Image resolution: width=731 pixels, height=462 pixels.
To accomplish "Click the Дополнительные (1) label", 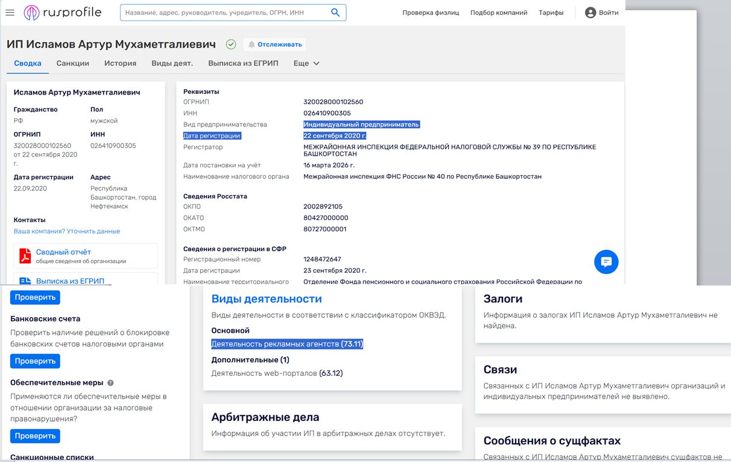I will 250,360.
